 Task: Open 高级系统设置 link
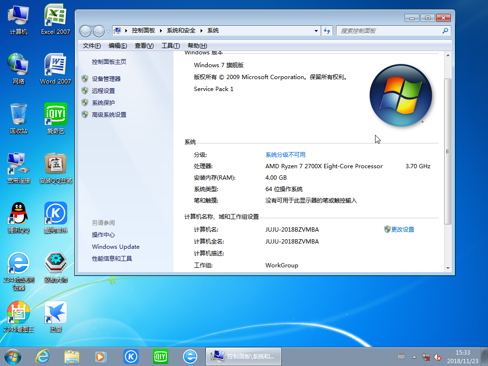point(109,114)
